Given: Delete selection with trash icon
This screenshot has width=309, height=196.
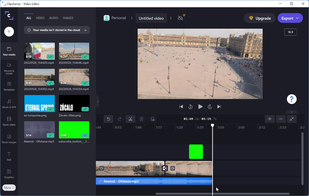Looking at the screenshot, I should [x=141, y=119].
